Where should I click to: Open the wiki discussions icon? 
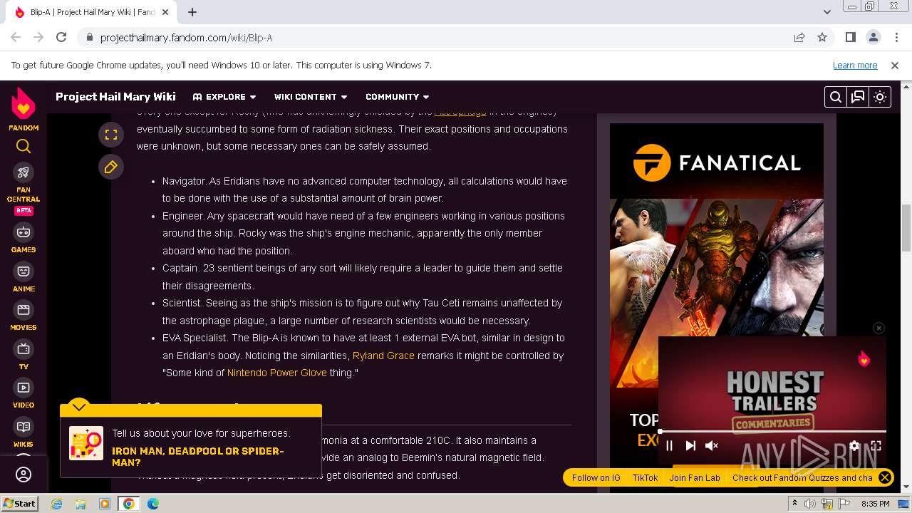(858, 97)
